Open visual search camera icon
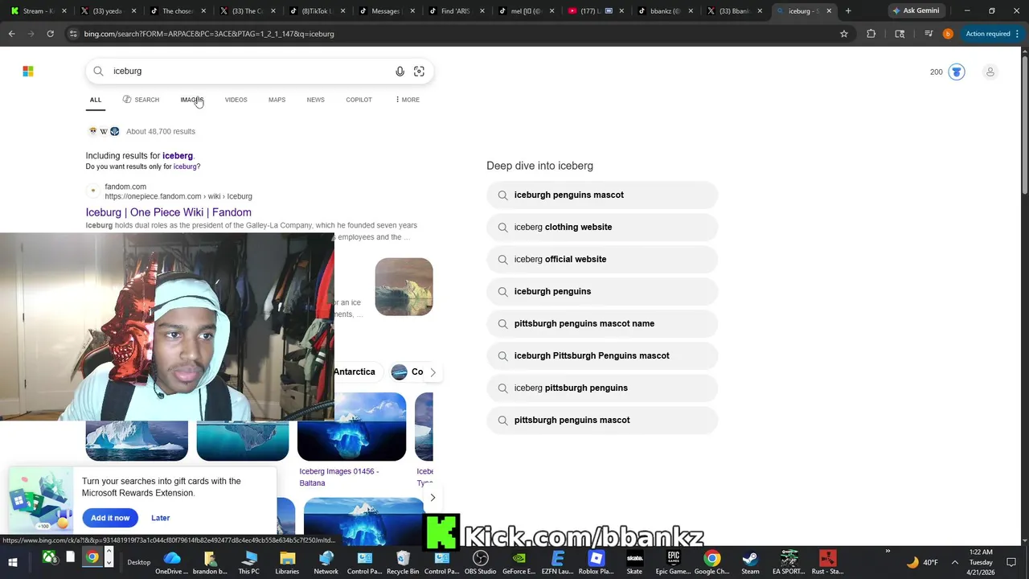Viewport: 1029px width, 579px height. (x=419, y=72)
